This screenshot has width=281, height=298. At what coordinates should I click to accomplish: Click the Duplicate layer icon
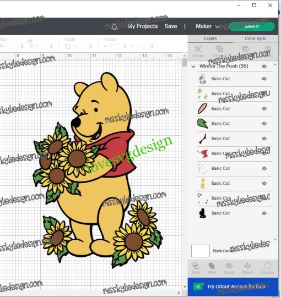(245, 49)
